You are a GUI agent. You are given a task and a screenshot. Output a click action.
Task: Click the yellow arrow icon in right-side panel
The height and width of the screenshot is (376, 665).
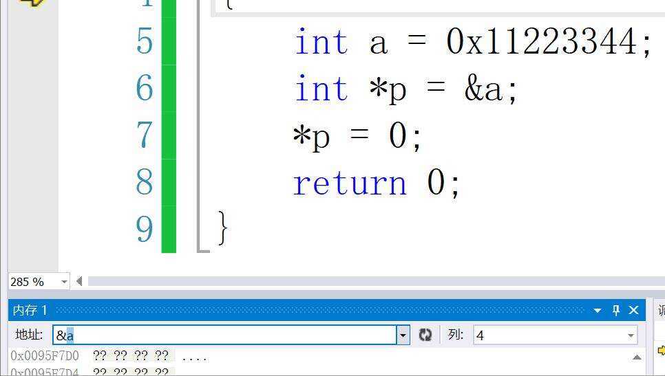[x=661, y=351]
